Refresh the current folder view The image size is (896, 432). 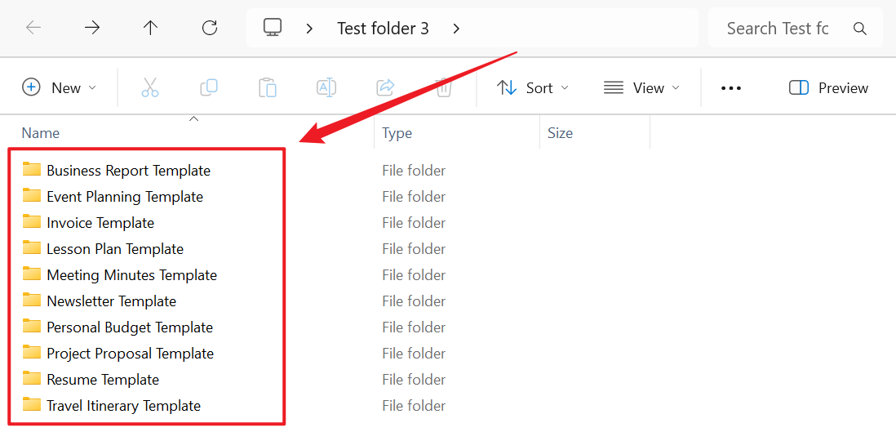(x=210, y=28)
